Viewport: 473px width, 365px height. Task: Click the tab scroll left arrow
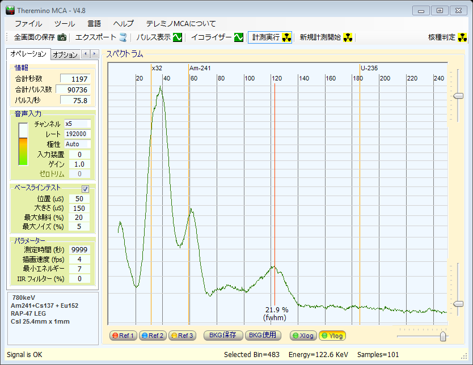point(86,54)
